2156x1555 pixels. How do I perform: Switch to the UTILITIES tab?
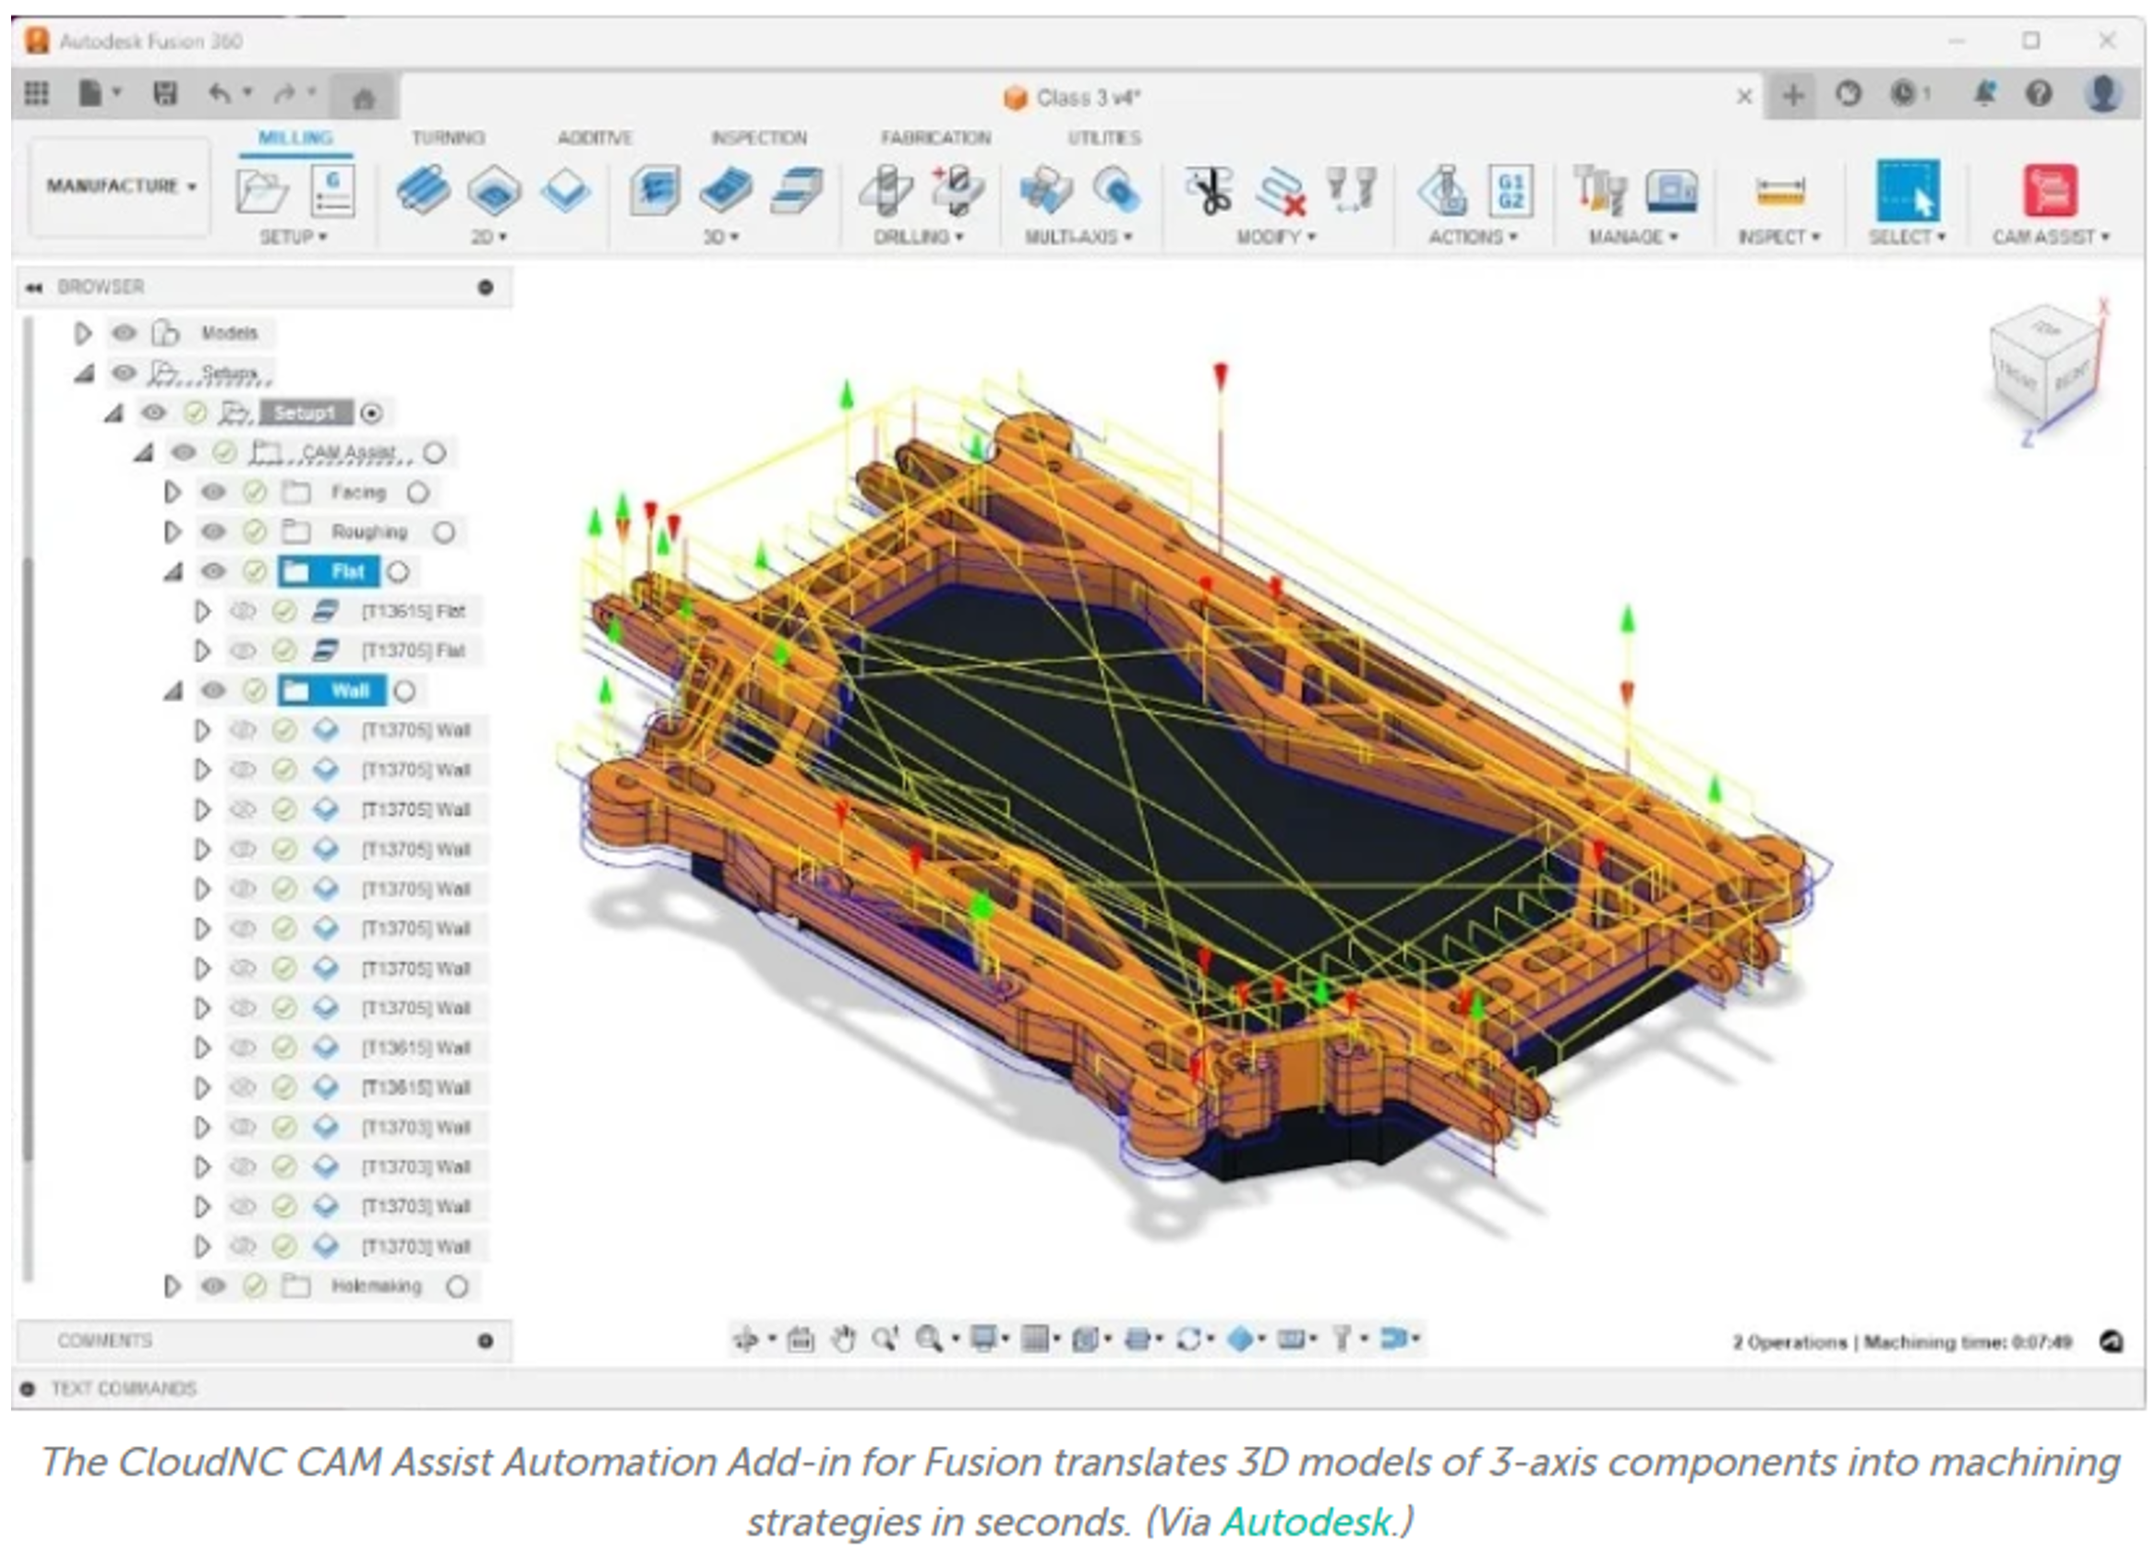point(1103,138)
